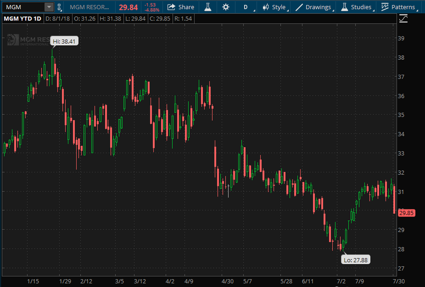Click the 6/11 date axis label

coord(308,281)
